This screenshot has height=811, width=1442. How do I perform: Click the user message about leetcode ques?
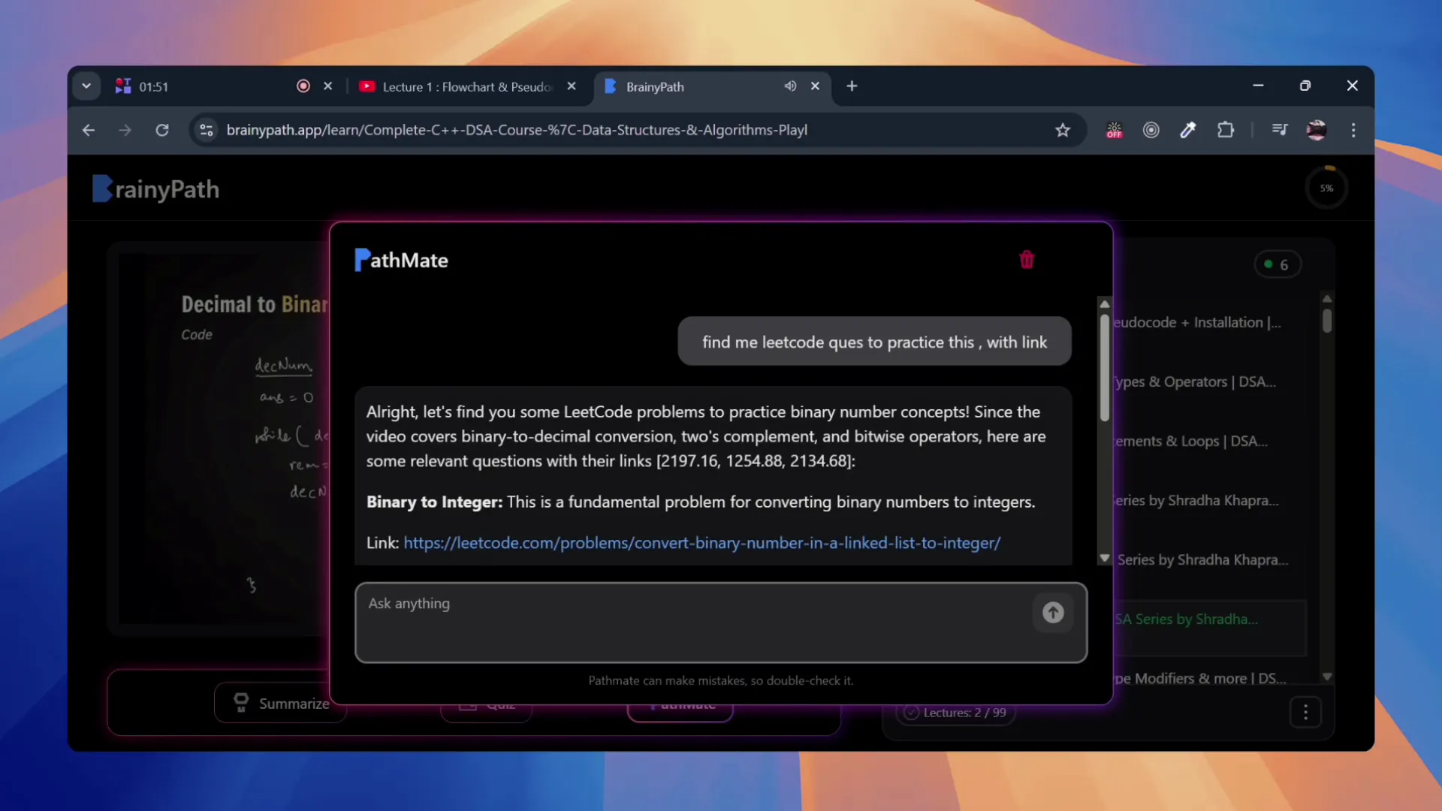(874, 342)
